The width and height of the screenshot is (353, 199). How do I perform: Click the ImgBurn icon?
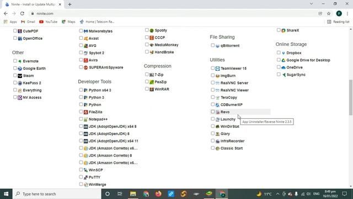click(217, 76)
